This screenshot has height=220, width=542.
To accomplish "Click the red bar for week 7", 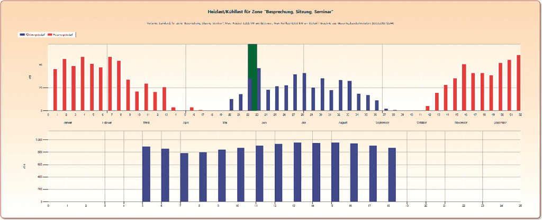I will pos(110,84).
